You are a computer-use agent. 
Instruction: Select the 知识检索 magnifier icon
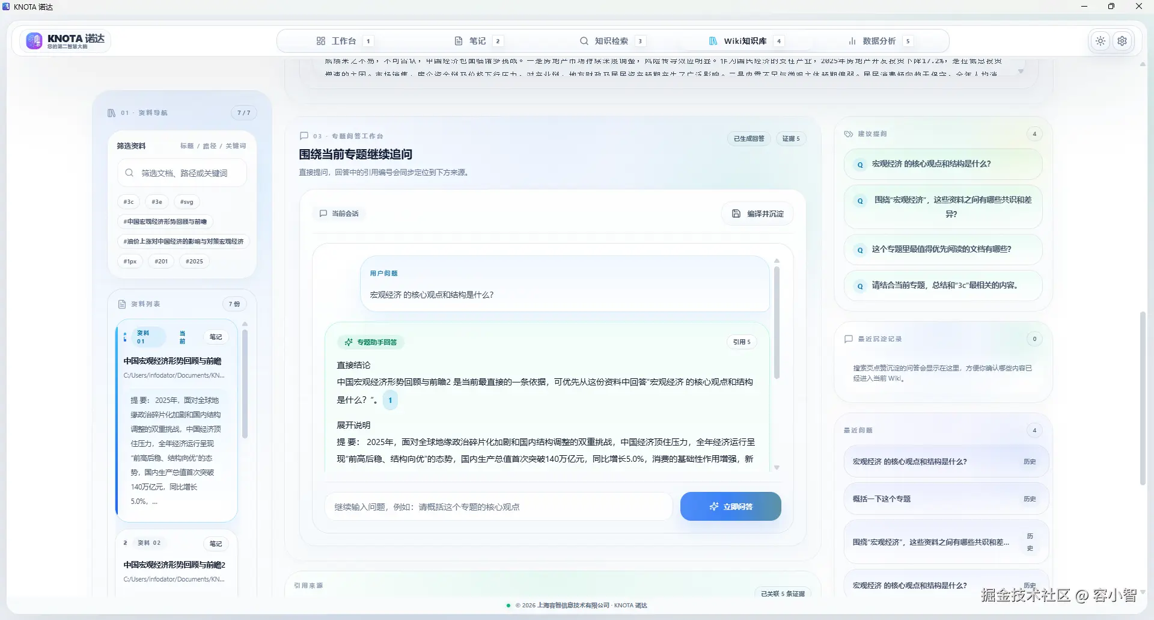[584, 40]
